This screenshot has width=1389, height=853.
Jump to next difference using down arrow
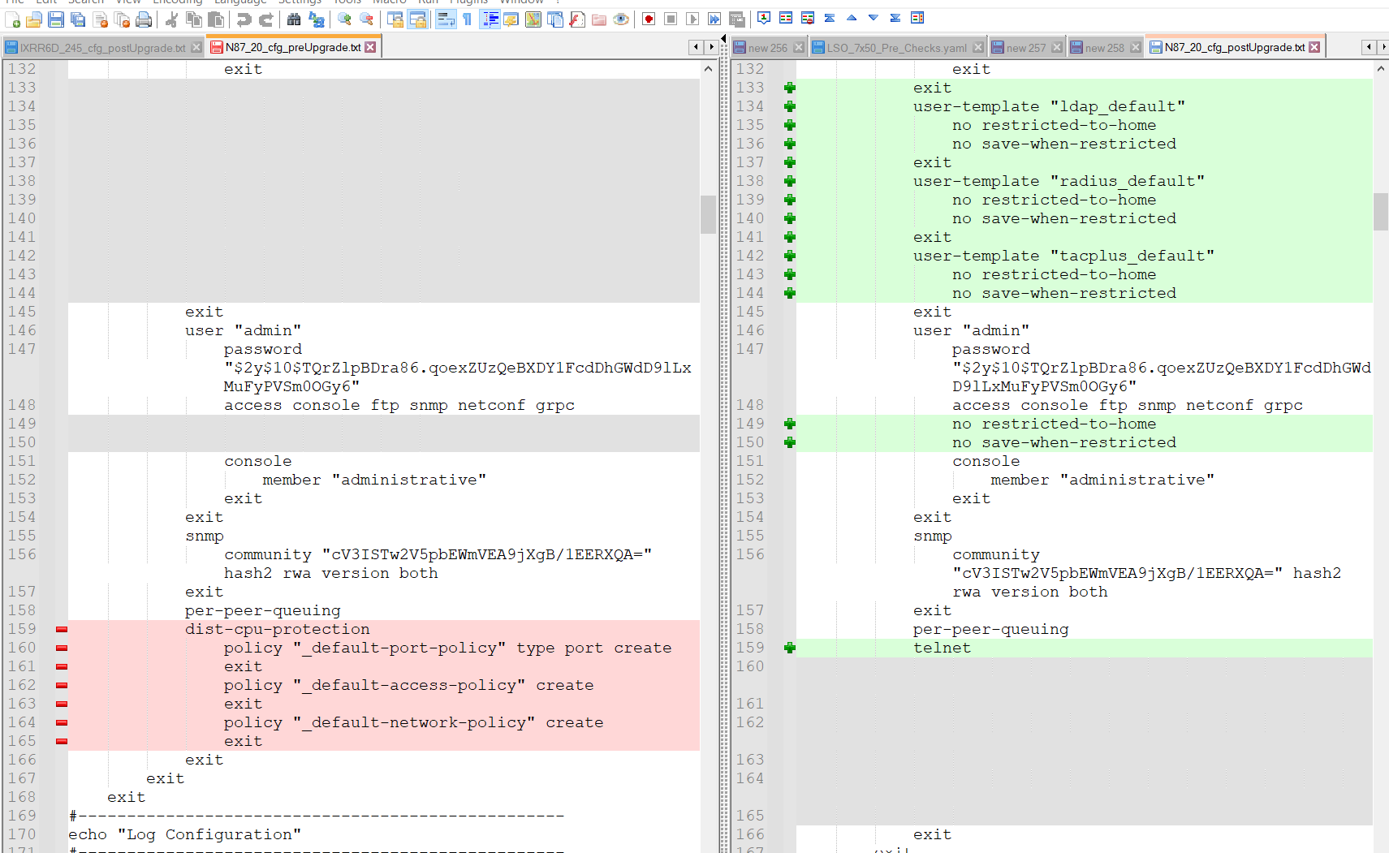(874, 18)
